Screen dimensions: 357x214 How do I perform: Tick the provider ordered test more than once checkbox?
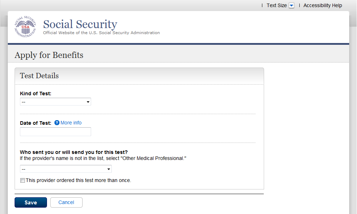(x=23, y=181)
